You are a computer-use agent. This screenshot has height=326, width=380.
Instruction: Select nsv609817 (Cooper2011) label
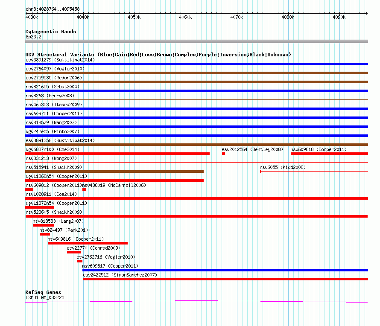[110, 266]
